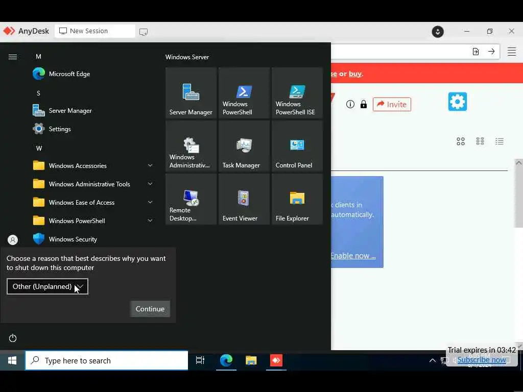Launch the Remote Desktop Connection tile
Screen dimensions: 523x392
coord(191,199)
